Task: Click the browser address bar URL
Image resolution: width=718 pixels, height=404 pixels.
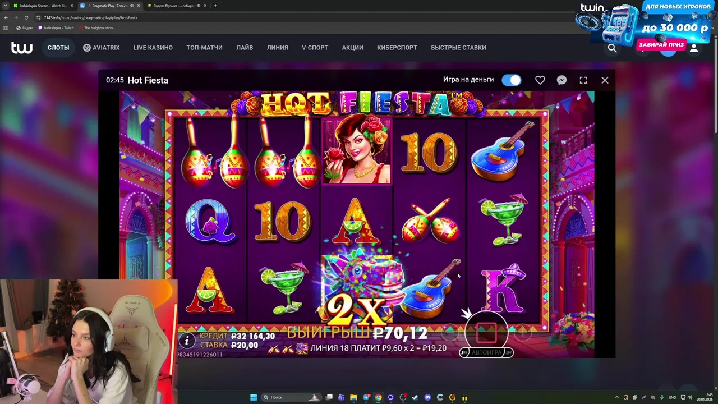Action: (90, 17)
